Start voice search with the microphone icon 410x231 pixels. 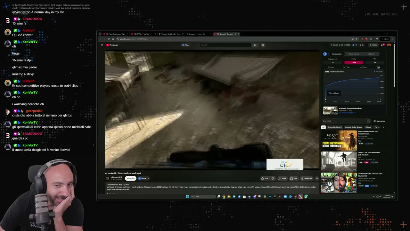(x=263, y=45)
